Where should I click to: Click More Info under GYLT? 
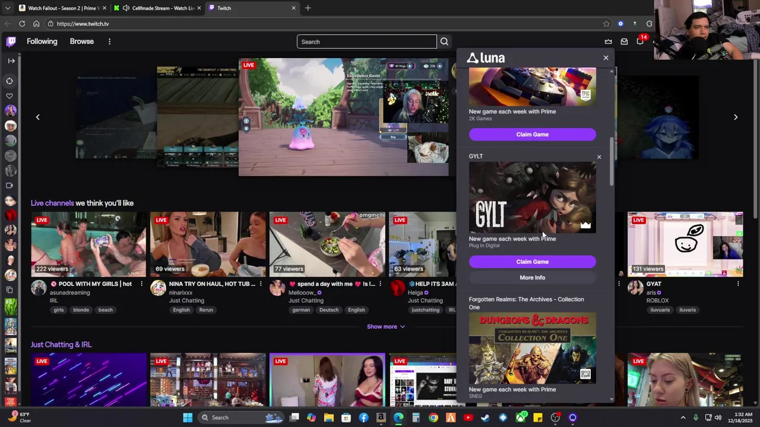click(x=533, y=278)
